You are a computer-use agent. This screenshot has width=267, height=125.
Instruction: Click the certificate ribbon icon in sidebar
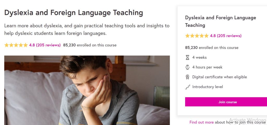click(187, 77)
